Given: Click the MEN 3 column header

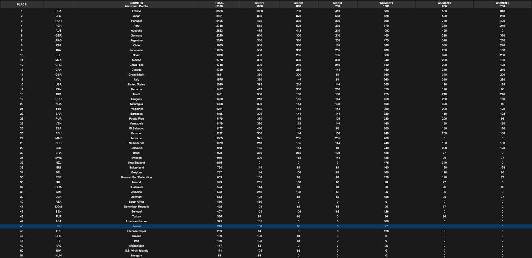Looking at the screenshot, I should [x=338, y=4].
